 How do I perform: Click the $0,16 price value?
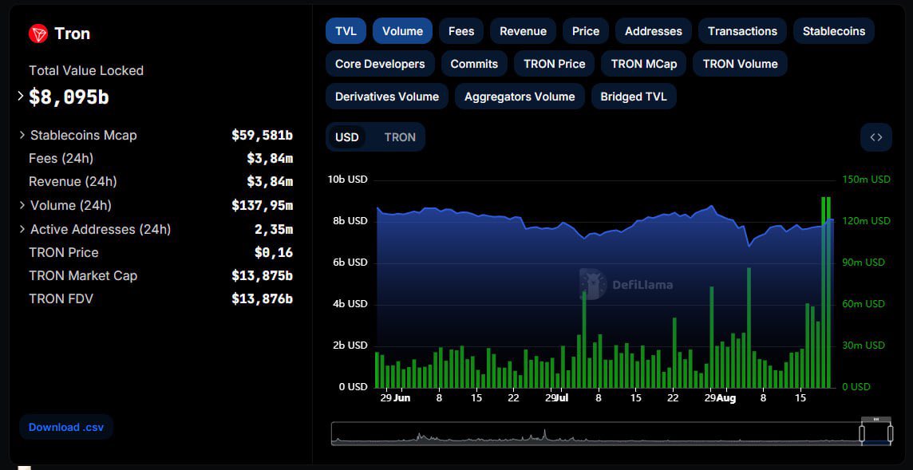(x=274, y=252)
